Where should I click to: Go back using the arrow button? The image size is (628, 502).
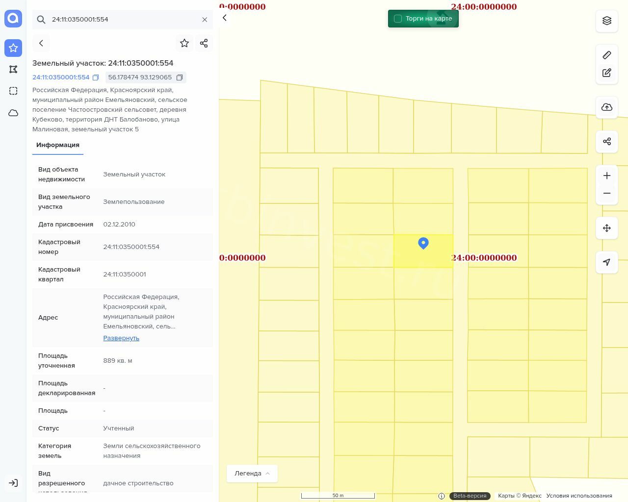[x=41, y=43]
